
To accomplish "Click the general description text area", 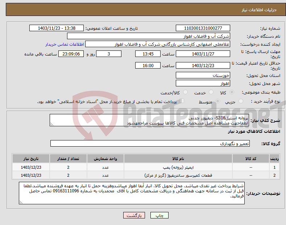I will [x=149, y=120].
